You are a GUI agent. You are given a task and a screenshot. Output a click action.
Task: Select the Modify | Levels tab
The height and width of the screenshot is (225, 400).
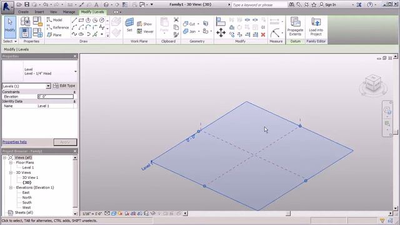(x=92, y=12)
